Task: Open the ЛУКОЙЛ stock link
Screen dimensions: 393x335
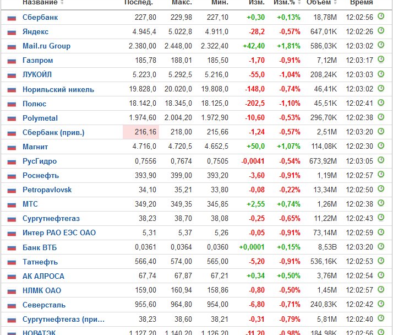Action: 37,75
